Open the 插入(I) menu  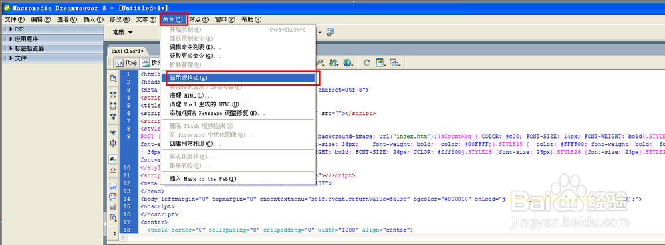click(94, 19)
